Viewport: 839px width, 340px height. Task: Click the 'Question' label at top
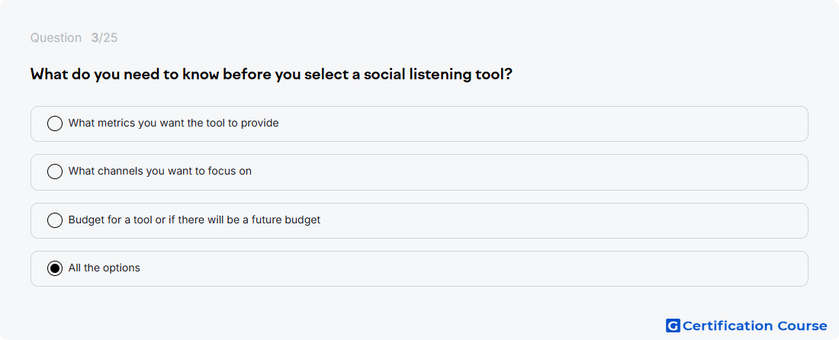pos(56,38)
